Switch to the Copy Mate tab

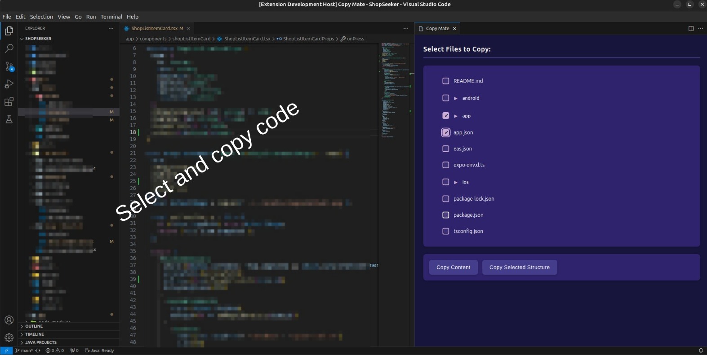click(437, 28)
